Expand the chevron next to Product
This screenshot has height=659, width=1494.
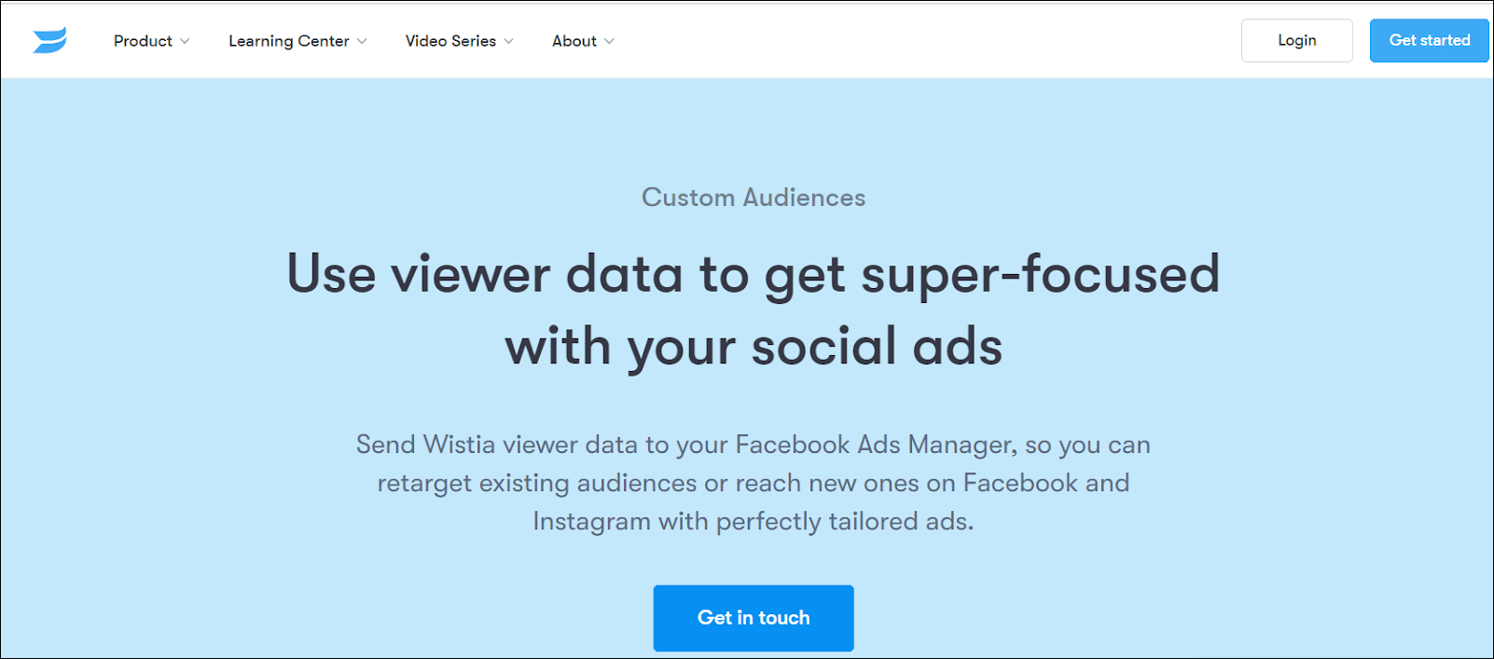click(185, 41)
